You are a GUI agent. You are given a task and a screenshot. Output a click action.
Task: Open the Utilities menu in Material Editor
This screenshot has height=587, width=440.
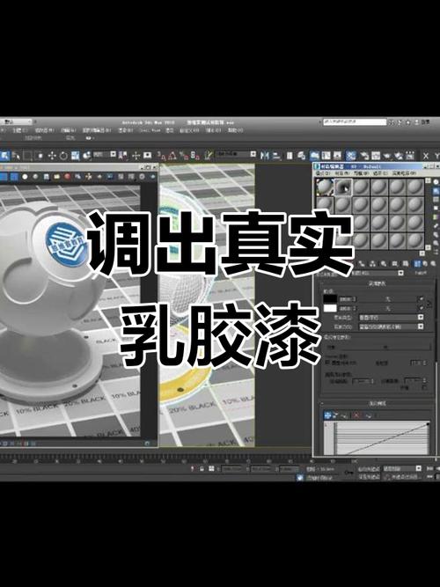pyautogui.click(x=404, y=173)
